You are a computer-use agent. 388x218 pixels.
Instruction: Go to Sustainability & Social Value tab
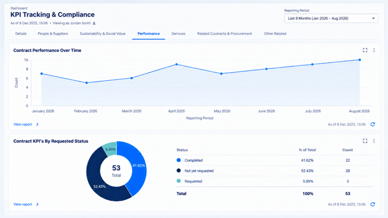(x=102, y=34)
